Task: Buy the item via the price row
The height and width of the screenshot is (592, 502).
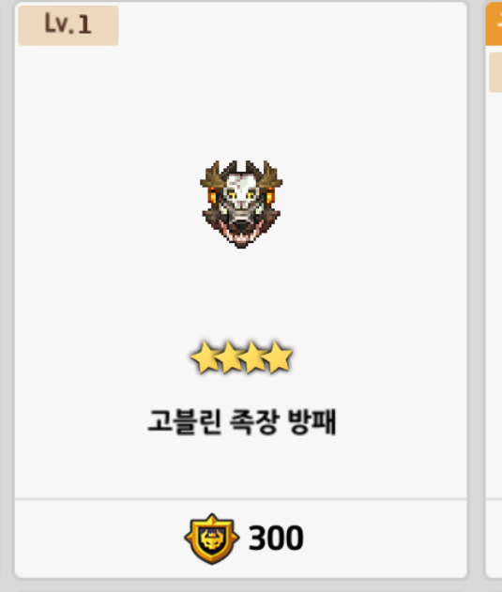Action: (x=241, y=539)
